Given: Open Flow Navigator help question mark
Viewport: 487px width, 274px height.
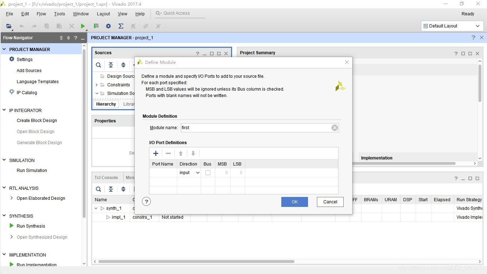Looking at the screenshot, I should tap(75, 38).
